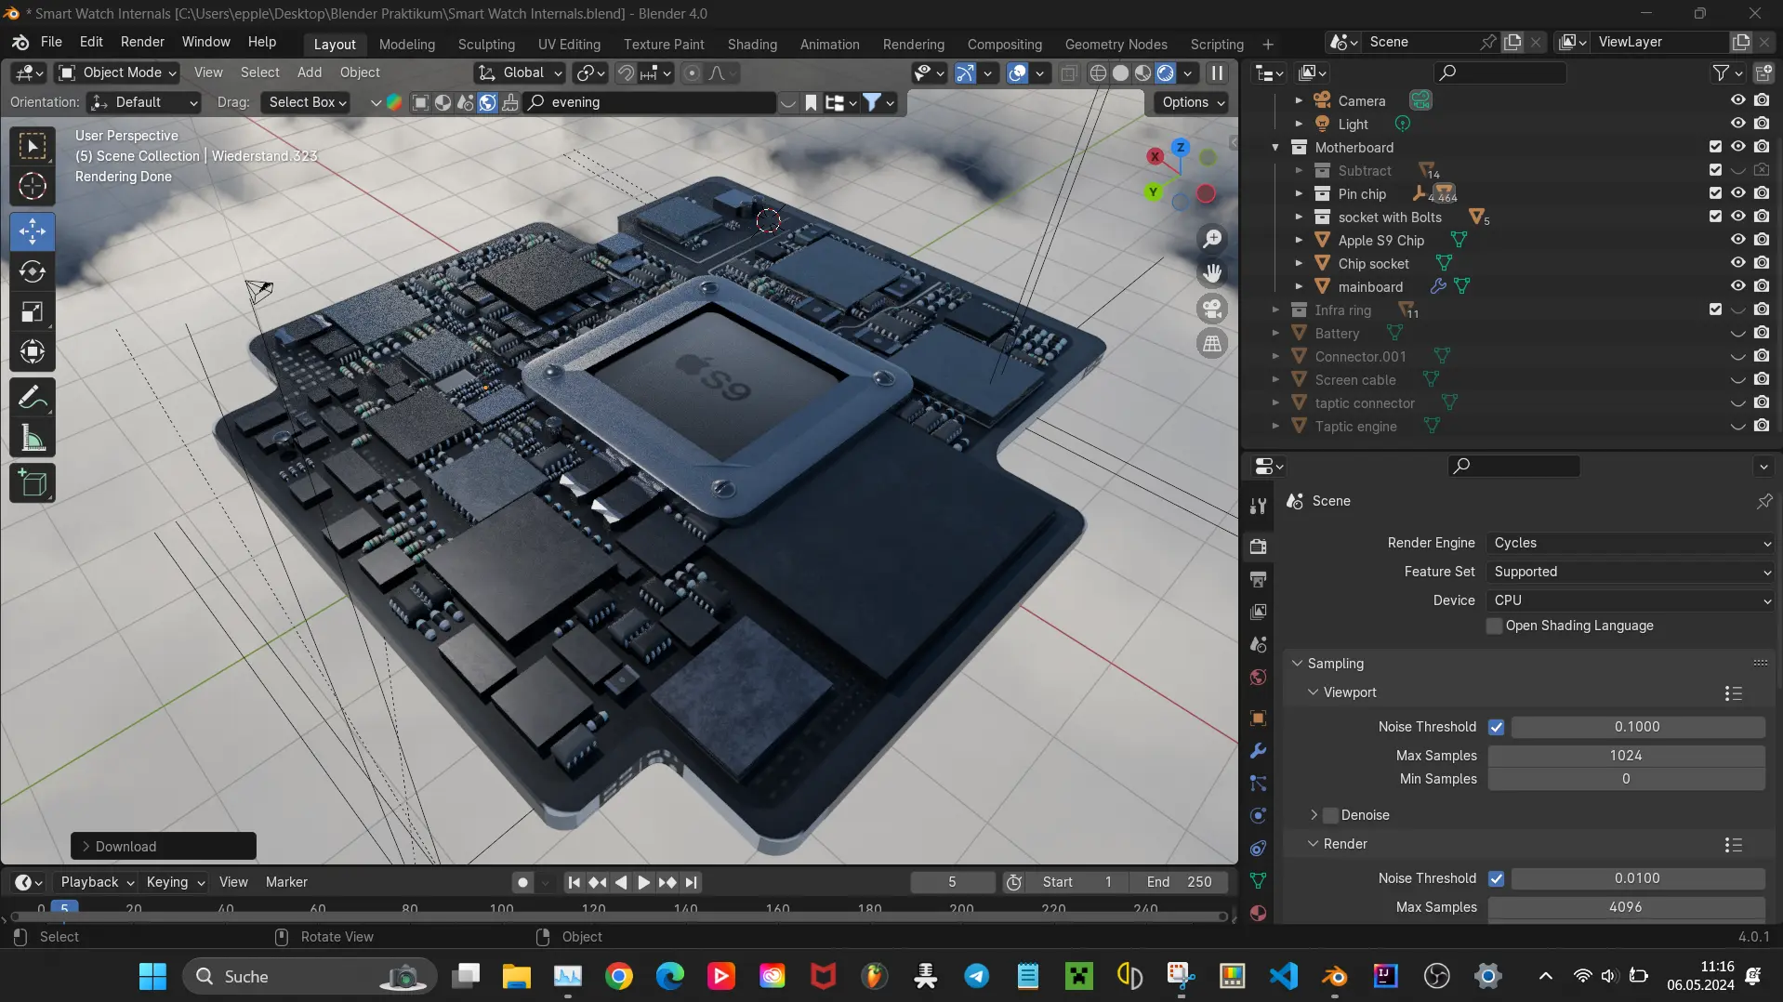This screenshot has width=1783, height=1002.
Task: Open the Feature Set dropdown
Action: 1630,572
